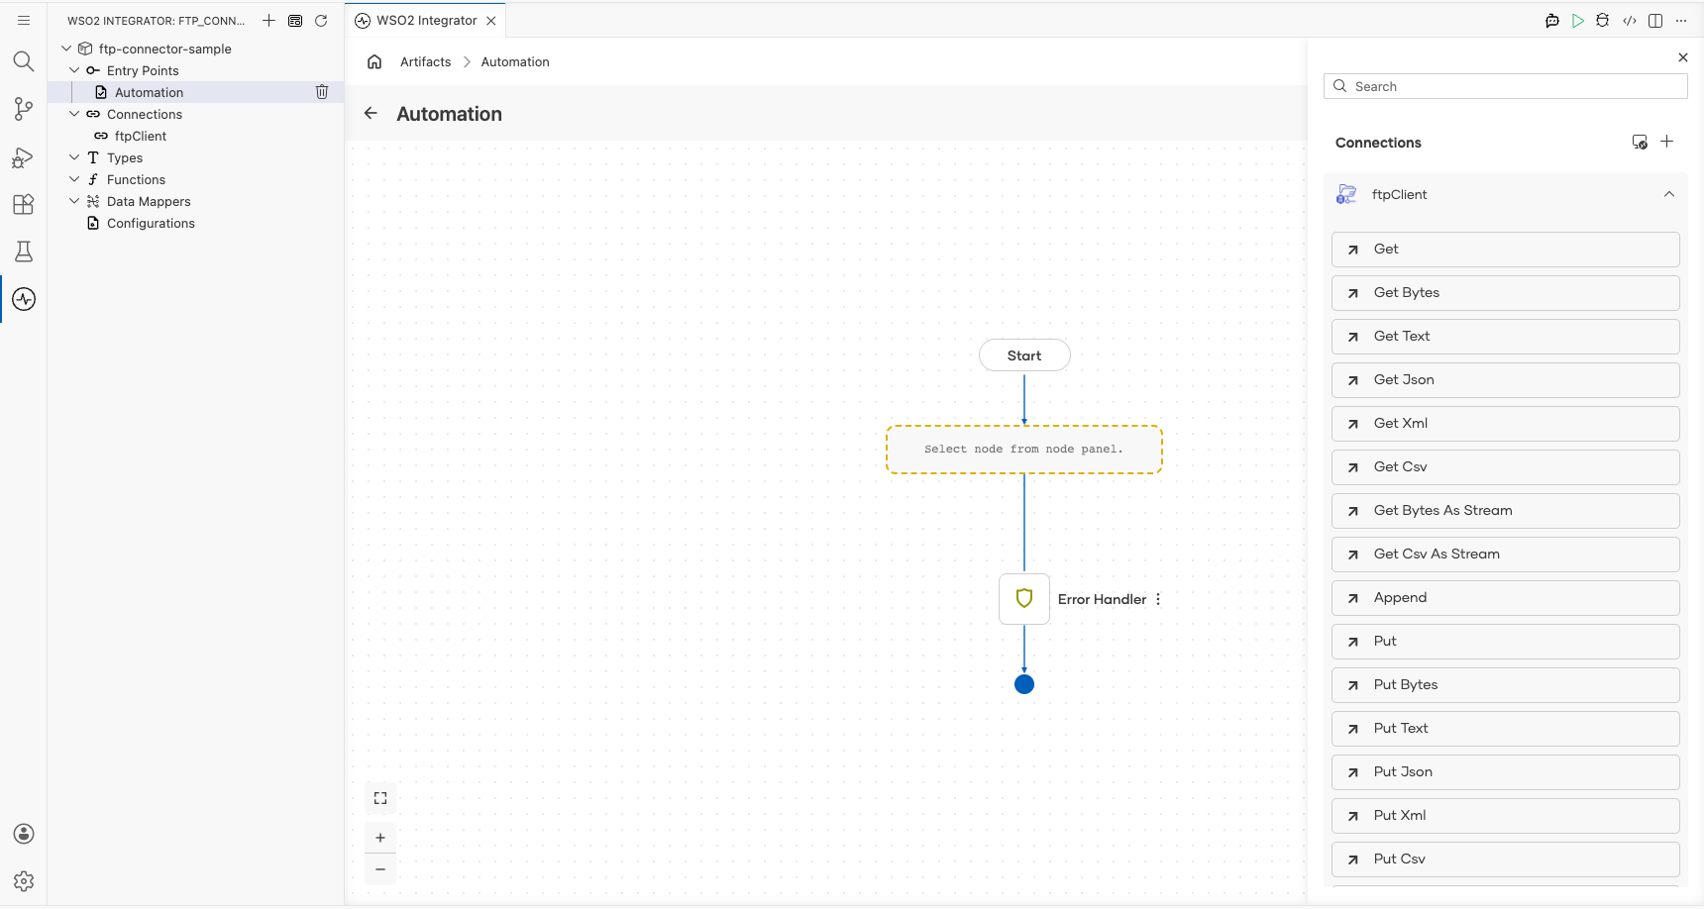Choose the Get Csv action
The width and height of the screenshot is (1704, 909).
1506,467
